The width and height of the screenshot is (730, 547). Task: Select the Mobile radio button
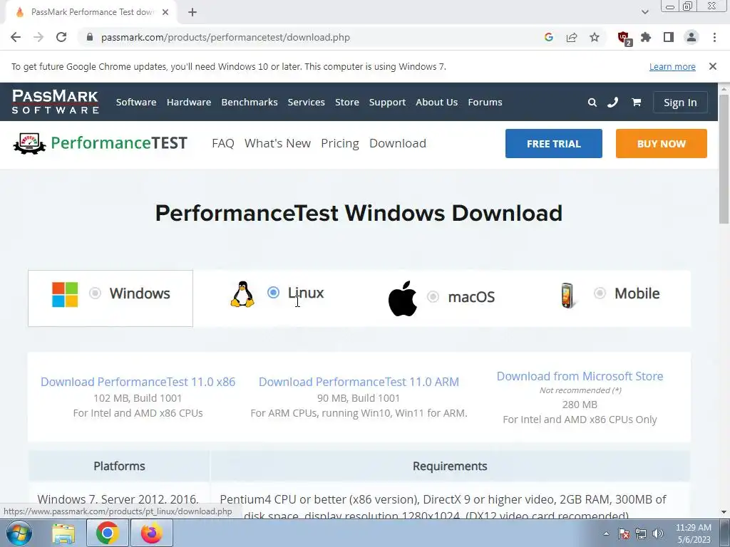click(600, 293)
